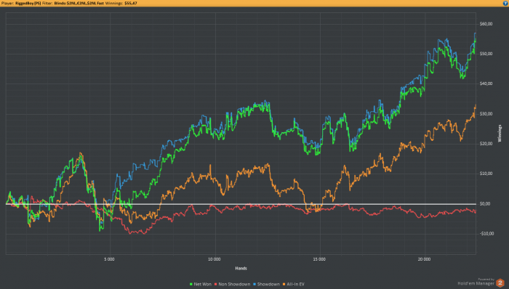Click the red Non Showdown legend swatch
The height and width of the screenshot is (289, 509).
(x=215, y=284)
